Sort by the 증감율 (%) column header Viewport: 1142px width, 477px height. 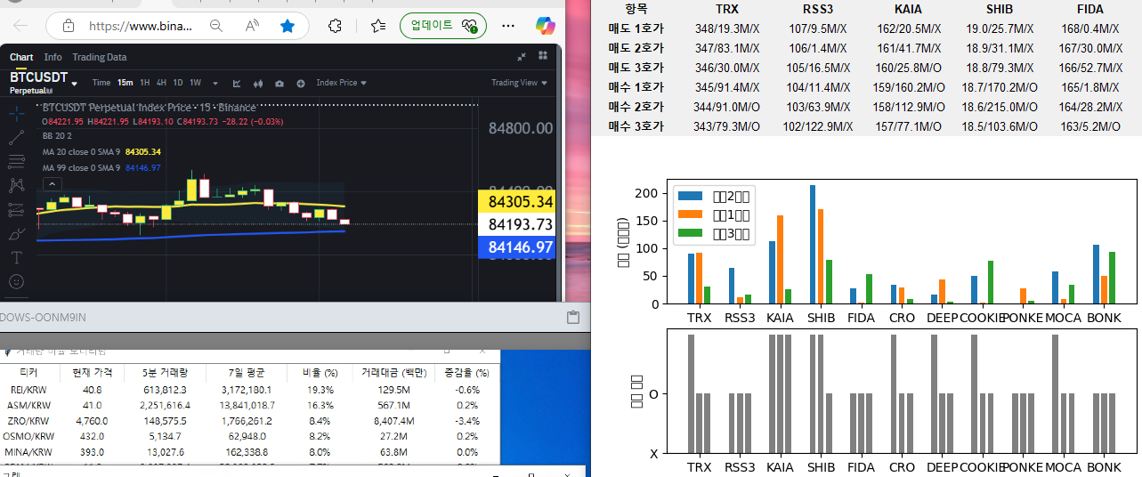(x=468, y=373)
